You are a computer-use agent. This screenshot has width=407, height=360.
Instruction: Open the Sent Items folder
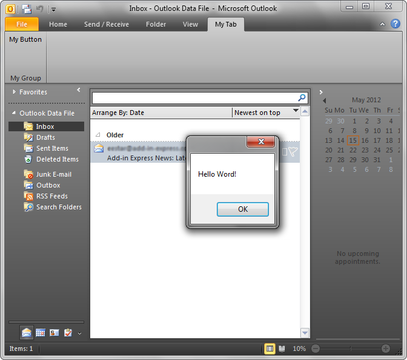pyautogui.click(x=52, y=148)
